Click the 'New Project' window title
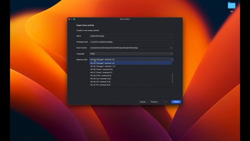This screenshot has height=141, width=250. click(x=125, y=19)
